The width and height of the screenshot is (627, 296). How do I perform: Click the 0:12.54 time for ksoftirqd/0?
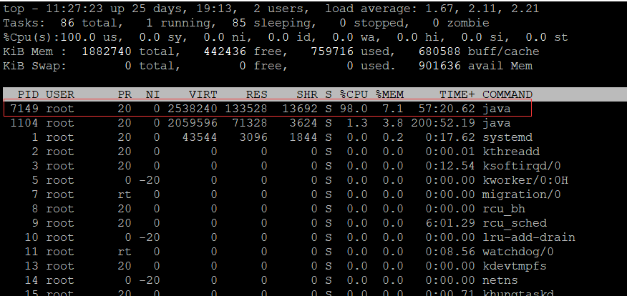[x=450, y=166]
